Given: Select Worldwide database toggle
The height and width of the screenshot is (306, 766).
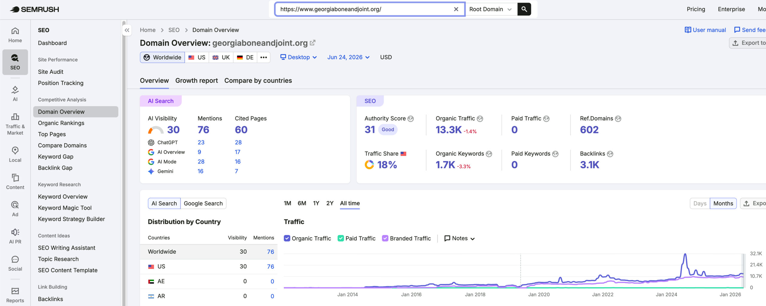Looking at the screenshot, I should click(162, 57).
